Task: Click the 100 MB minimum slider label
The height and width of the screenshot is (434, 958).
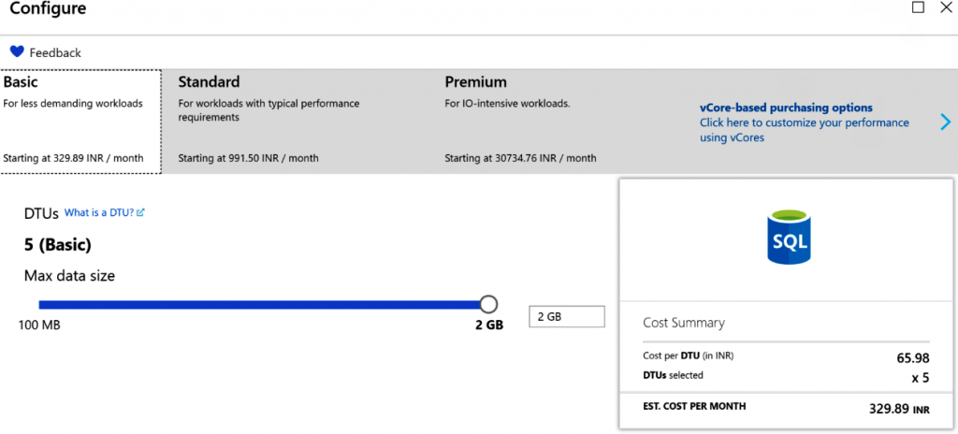Action: tap(39, 325)
